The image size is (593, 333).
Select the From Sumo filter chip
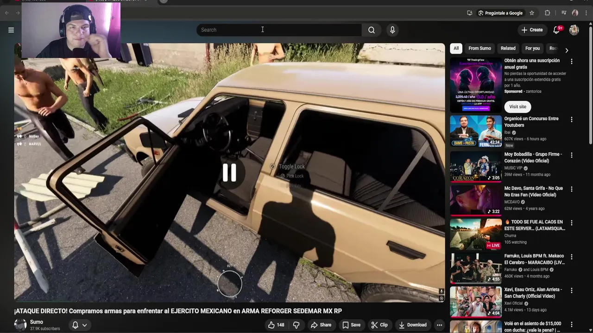(x=479, y=48)
